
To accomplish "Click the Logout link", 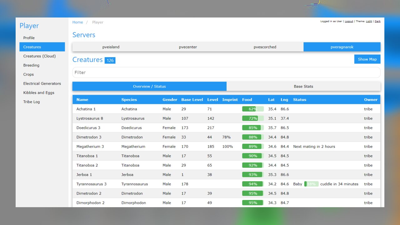I will point(349,22).
